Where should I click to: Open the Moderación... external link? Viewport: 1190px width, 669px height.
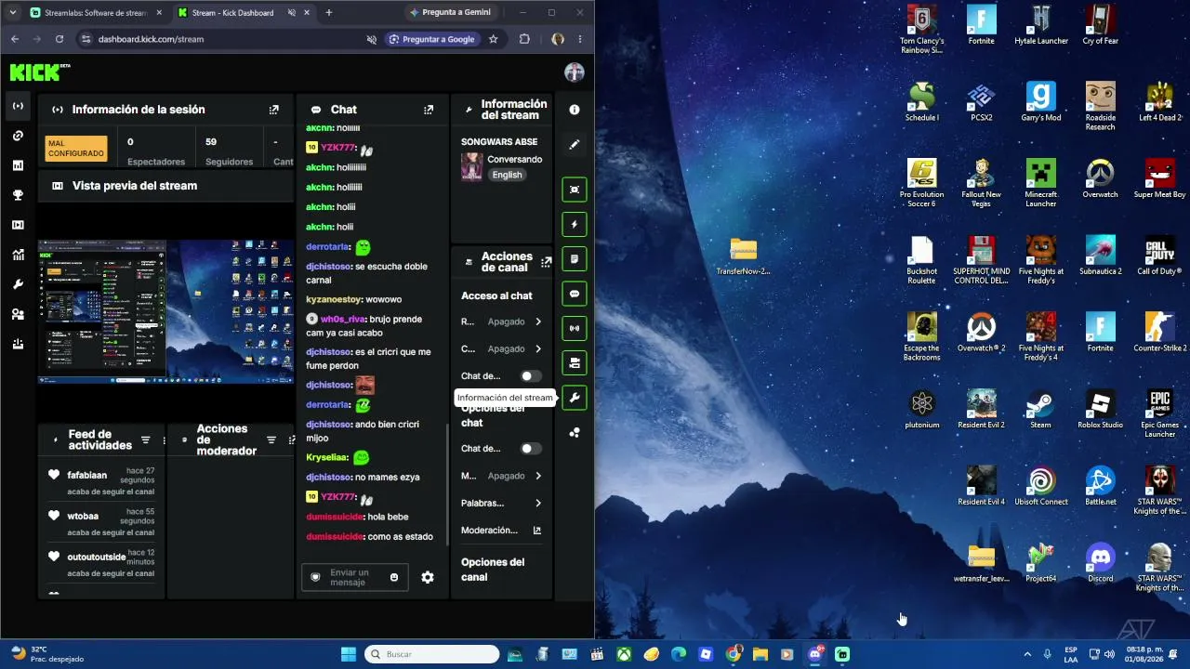click(502, 531)
